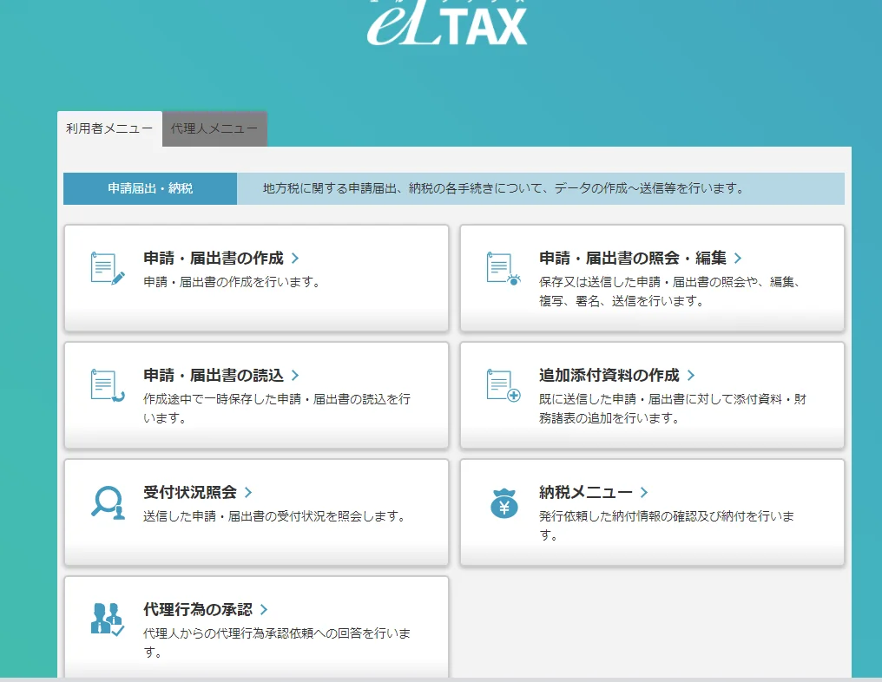
Task: Open the 申請・届出書の作成 link
Action: coord(214,258)
